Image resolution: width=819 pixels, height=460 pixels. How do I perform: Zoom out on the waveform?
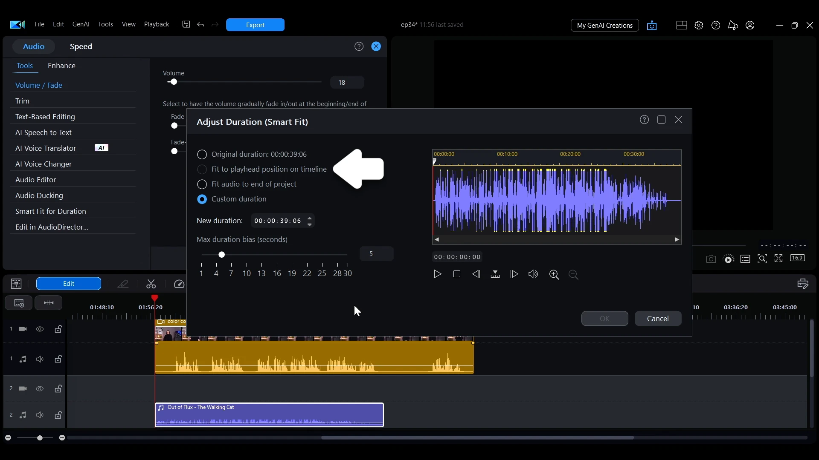[x=574, y=275]
